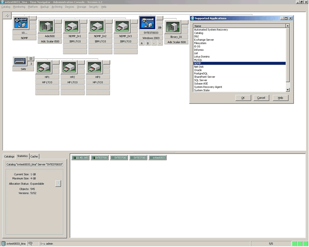
Task: Click the SAN network icon
Action: click(x=20, y=61)
